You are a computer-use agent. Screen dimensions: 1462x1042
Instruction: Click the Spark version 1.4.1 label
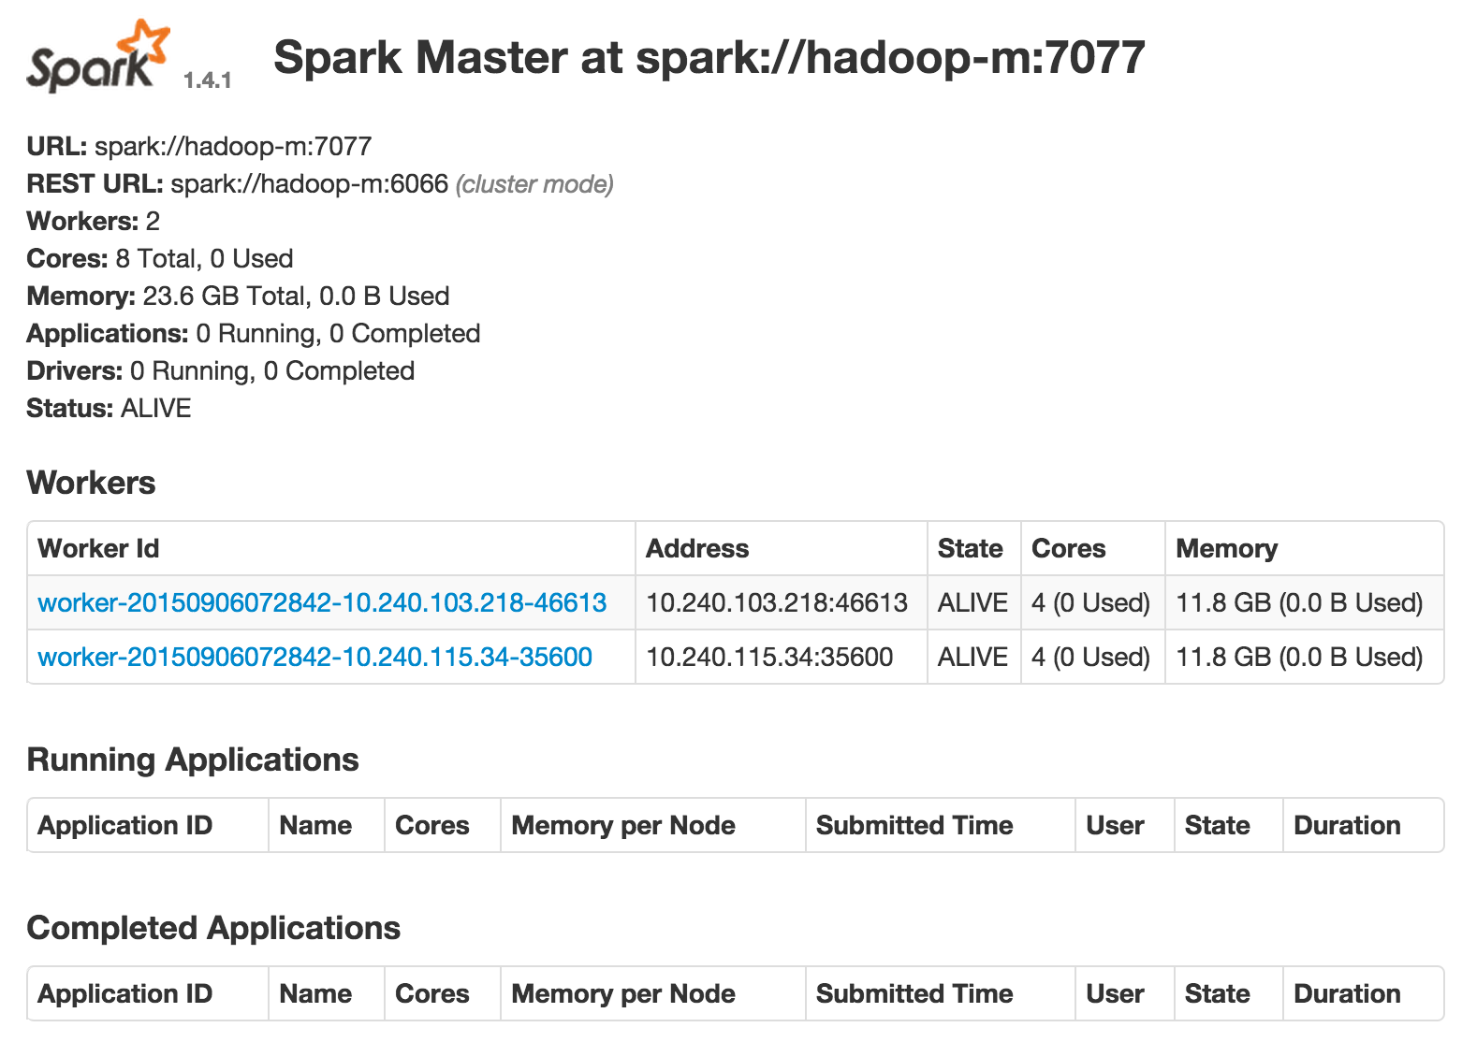point(207,80)
